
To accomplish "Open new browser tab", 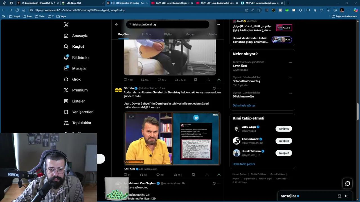I will pos(288,3).
